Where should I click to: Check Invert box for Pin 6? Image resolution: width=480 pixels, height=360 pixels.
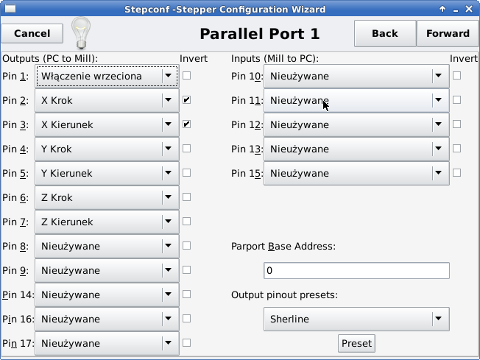tap(186, 197)
